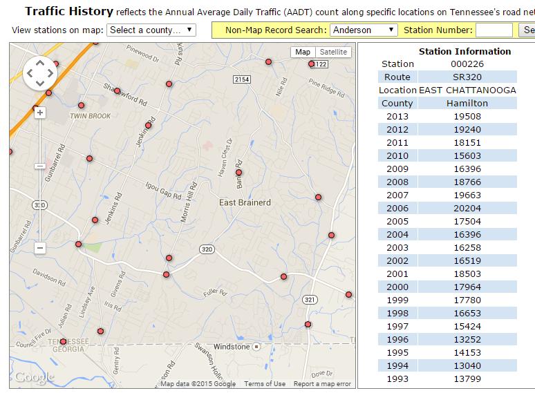
Task: Adjust the map zoom slider handle
Action: pos(40,166)
